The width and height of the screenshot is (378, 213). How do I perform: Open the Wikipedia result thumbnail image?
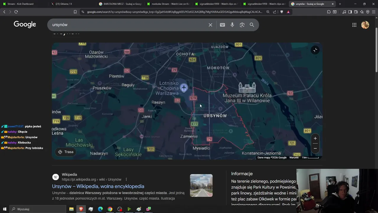(x=201, y=185)
